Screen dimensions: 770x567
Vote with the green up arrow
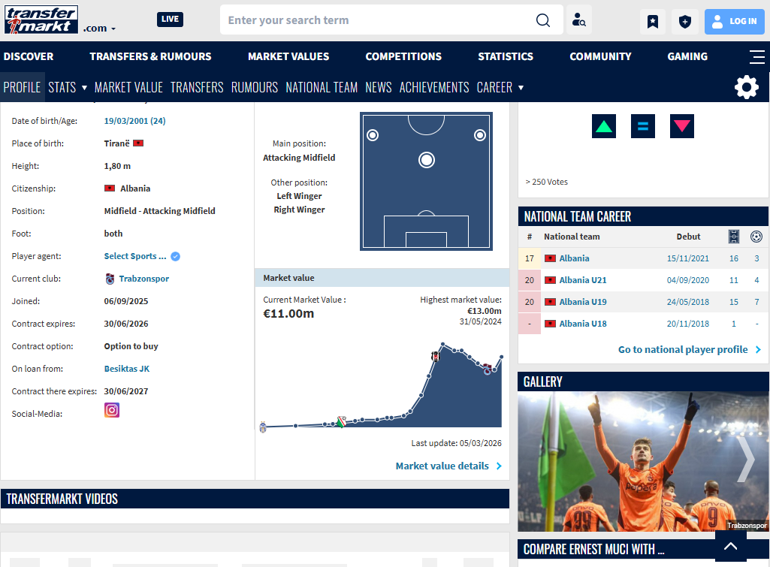604,126
